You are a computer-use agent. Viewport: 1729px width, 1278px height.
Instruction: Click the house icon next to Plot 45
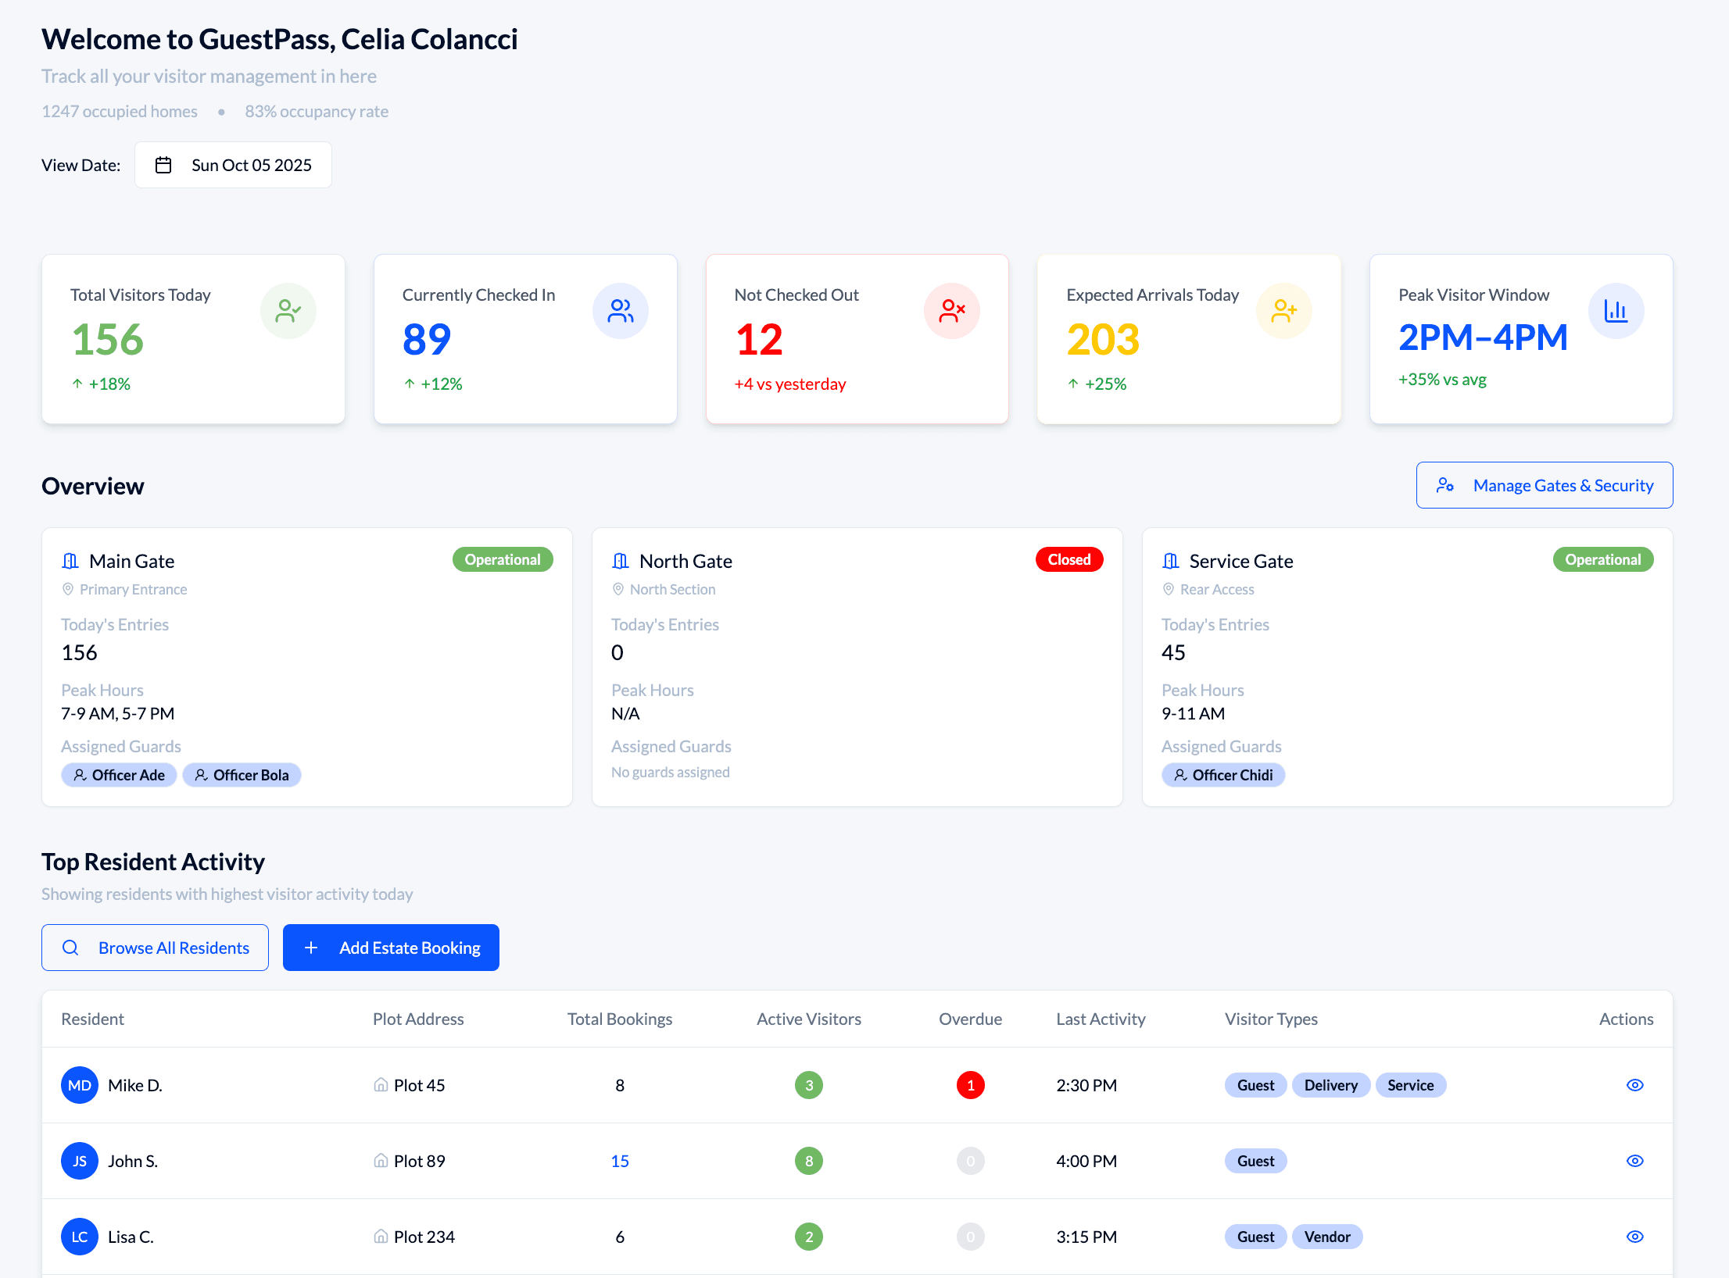(381, 1084)
